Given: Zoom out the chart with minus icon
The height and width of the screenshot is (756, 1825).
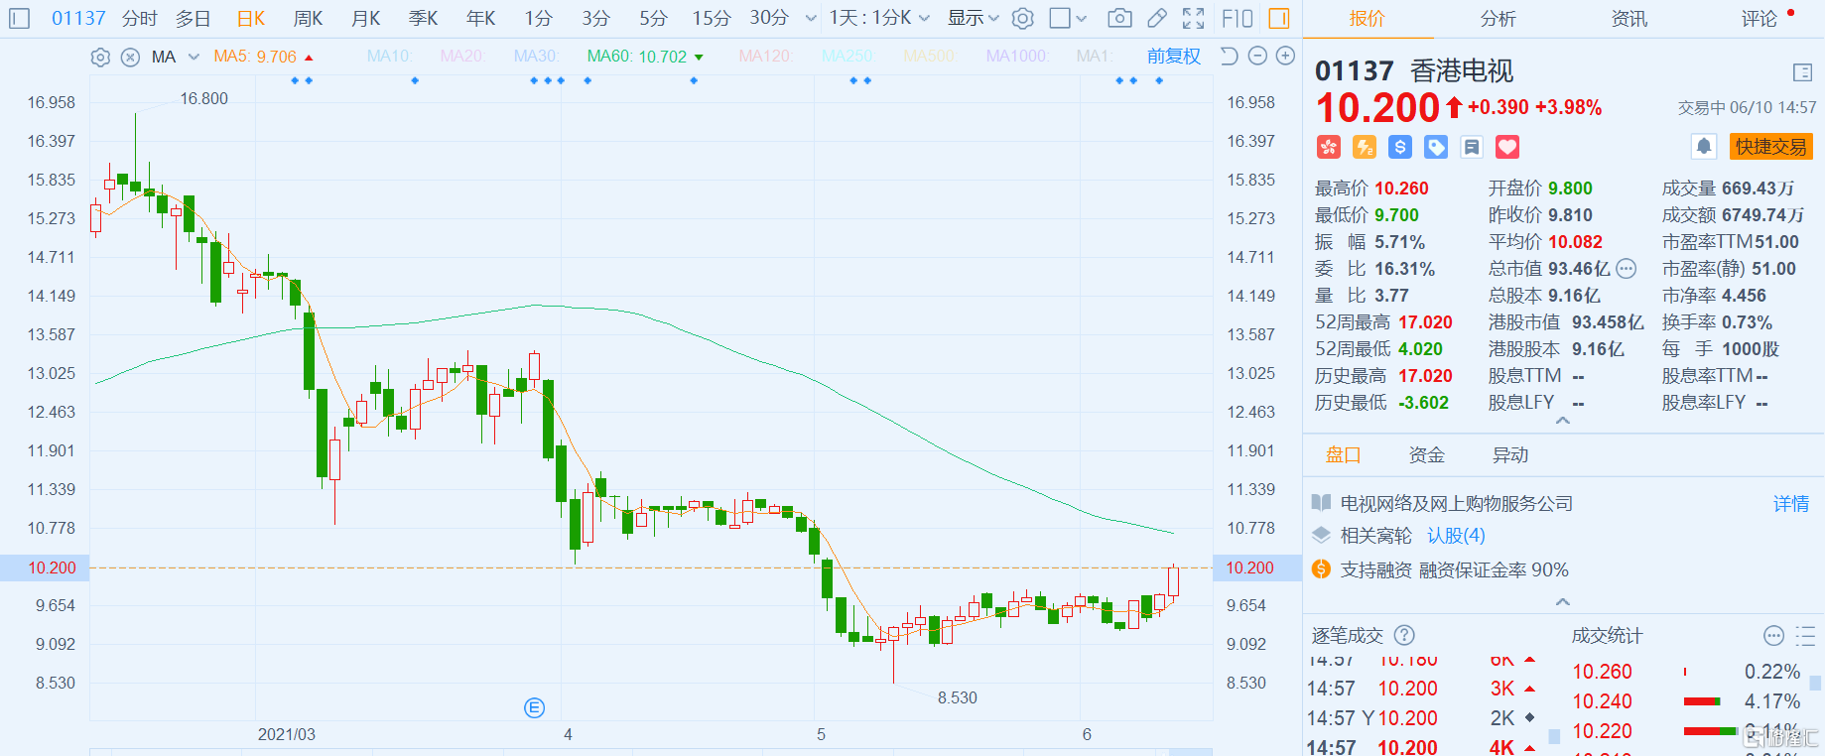Looking at the screenshot, I should pyautogui.click(x=1257, y=57).
